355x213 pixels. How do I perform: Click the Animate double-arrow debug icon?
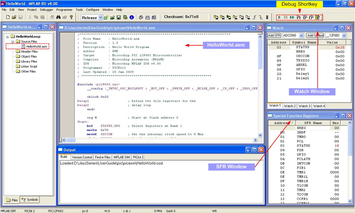[292, 17]
